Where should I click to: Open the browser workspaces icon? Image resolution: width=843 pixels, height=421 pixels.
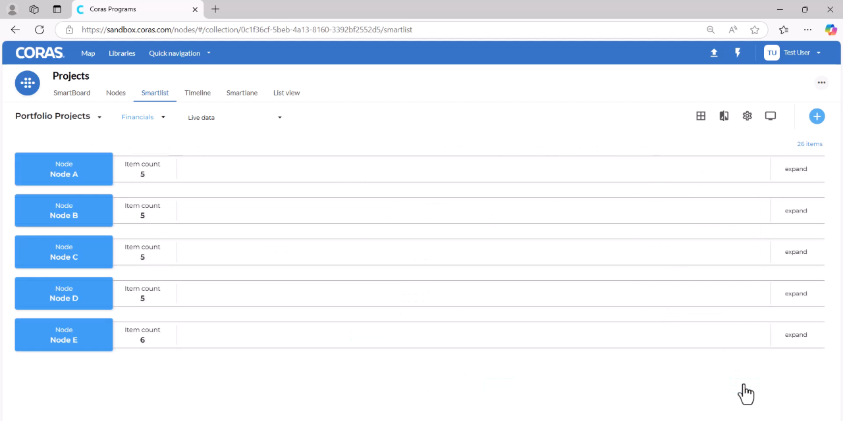pyautogui.click(x=34, y=9)
